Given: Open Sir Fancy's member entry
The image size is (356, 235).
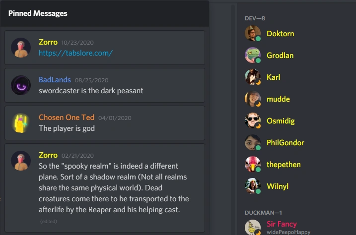Looking at the screenshot, I should (295, 227).
